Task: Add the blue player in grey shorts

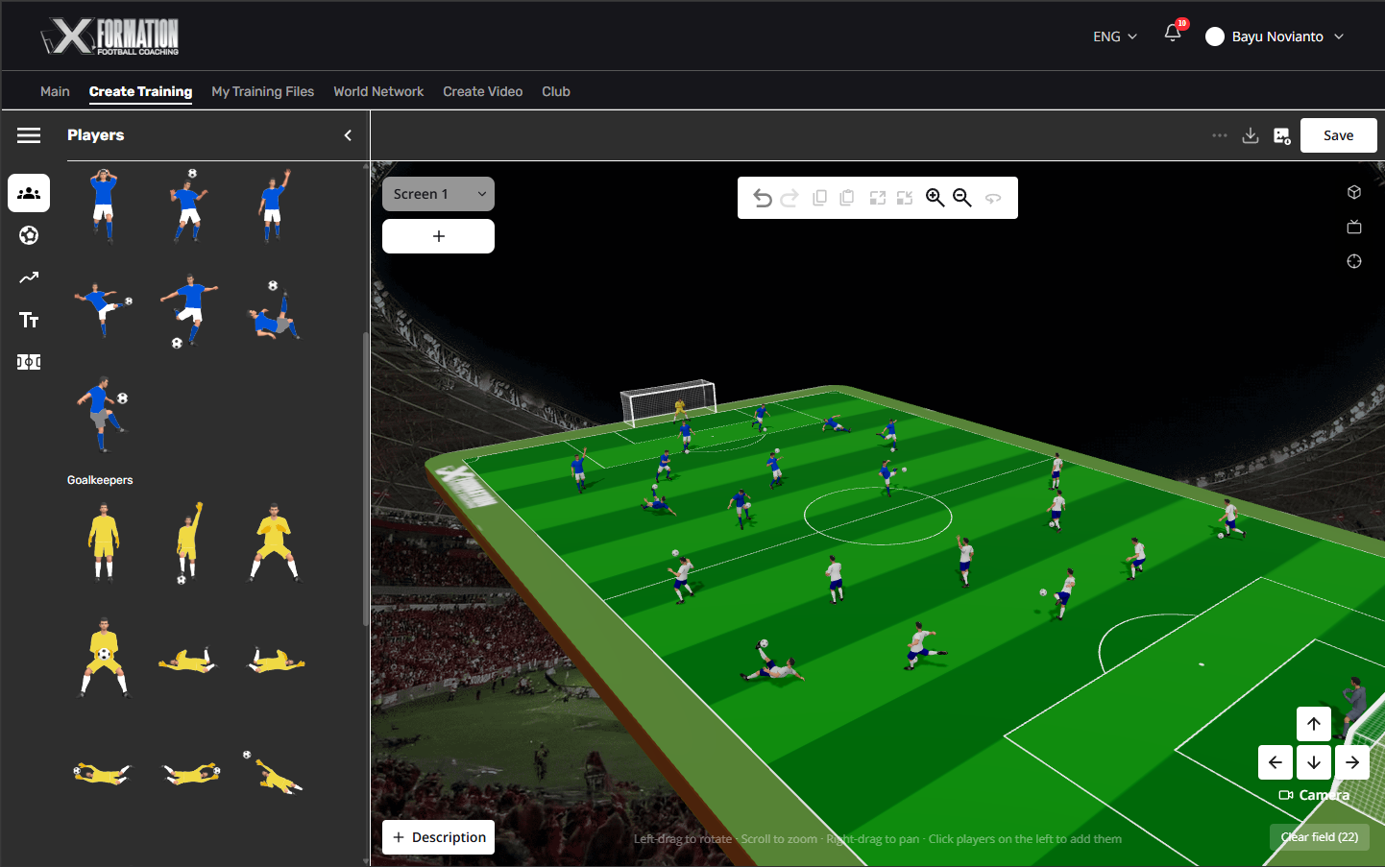Action: 104,414
